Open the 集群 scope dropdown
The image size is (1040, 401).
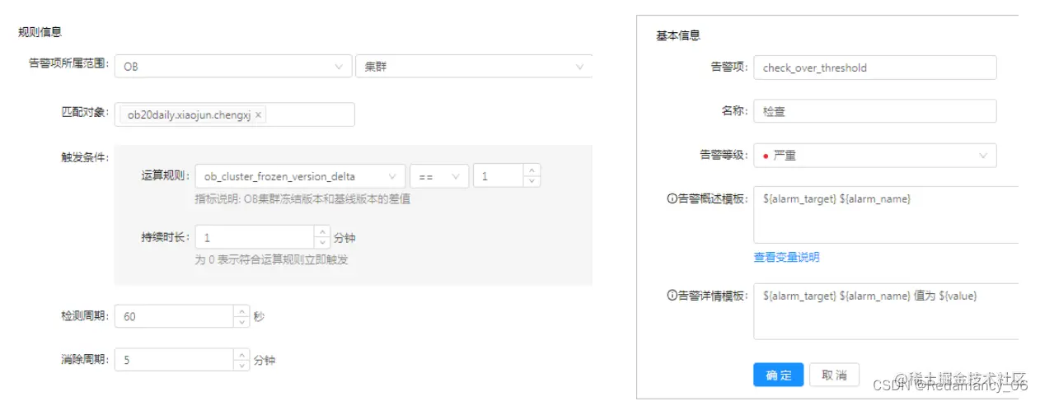click(473, 67)
